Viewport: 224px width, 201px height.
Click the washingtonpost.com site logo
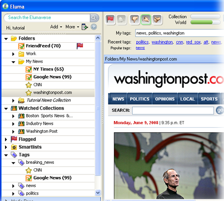tap(169, 79)
